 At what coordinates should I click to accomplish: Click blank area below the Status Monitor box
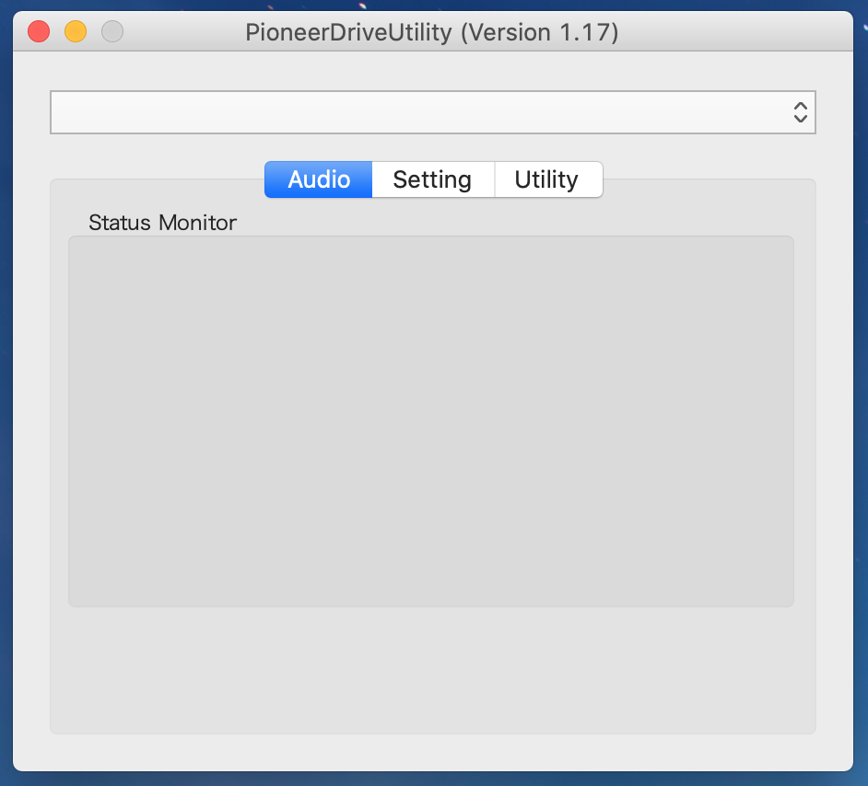[430, 669]
